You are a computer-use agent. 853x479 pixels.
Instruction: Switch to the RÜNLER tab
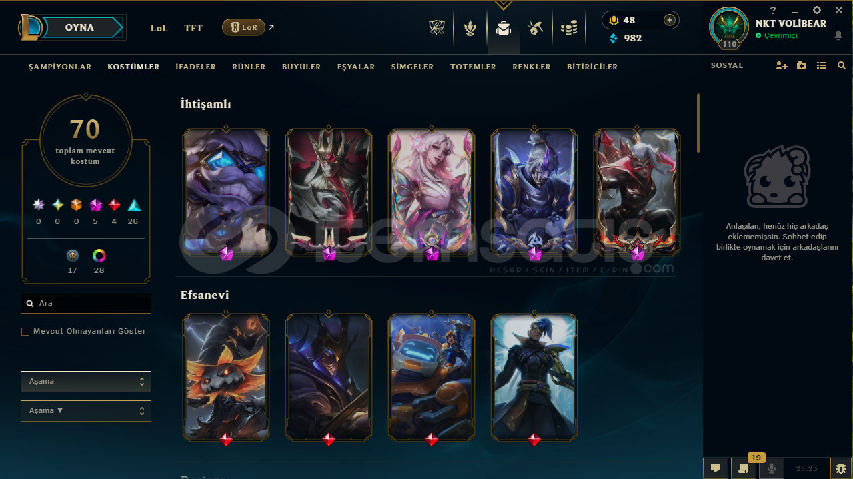tap(249, 67)
